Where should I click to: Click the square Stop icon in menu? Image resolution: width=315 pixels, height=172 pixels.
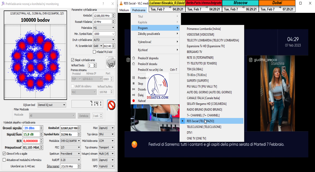pos(134,84)
